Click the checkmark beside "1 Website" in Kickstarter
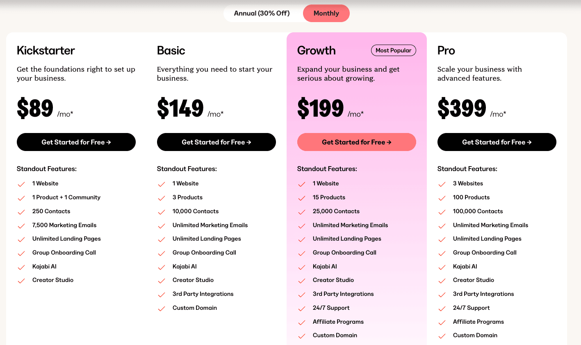 pyautogui.click(x=21, y=184)
